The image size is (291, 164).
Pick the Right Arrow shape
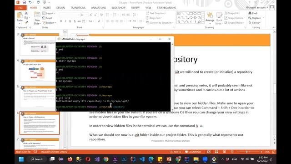point(191,18)
